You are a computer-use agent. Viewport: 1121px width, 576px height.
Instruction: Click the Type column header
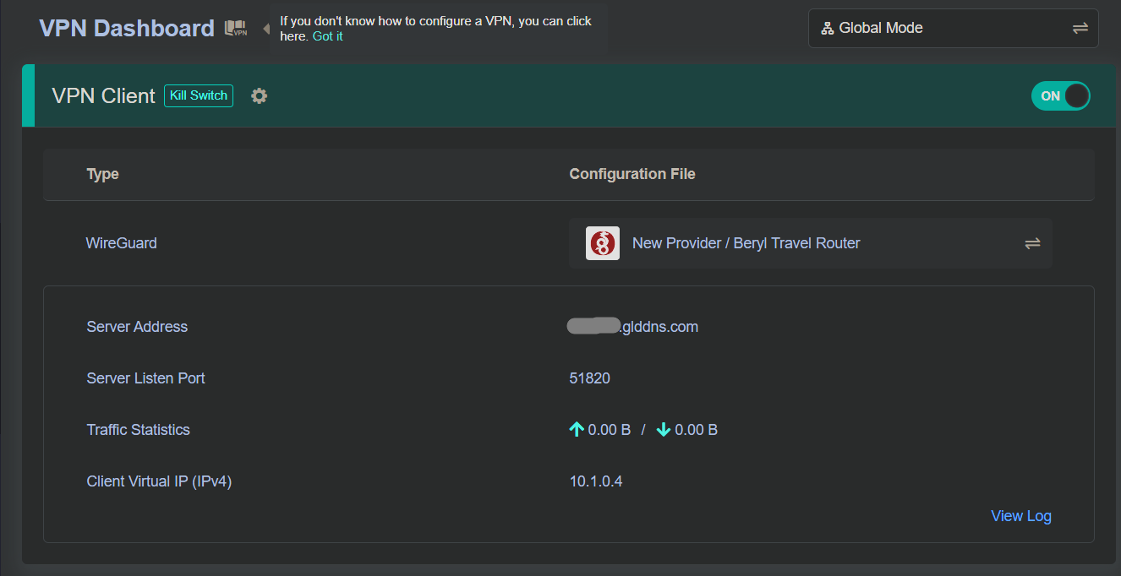coord(102,174)
